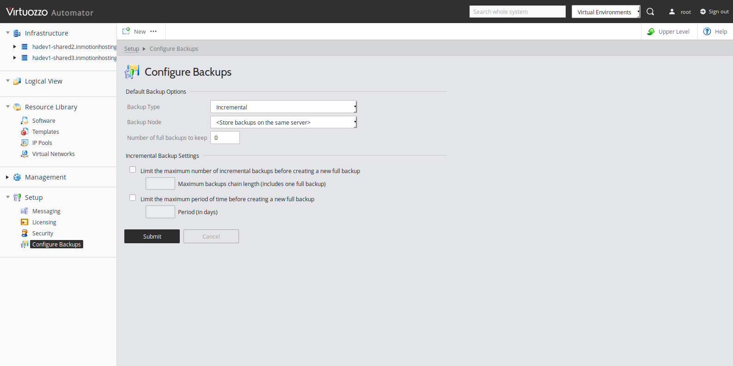Image resolution: width=733 pixels, height=366 pixels.
Task: Expand the Management section arrow
Action: coord(7,177)
